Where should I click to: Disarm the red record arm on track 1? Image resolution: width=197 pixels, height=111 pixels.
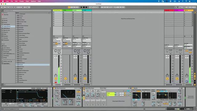coord(56,83)
